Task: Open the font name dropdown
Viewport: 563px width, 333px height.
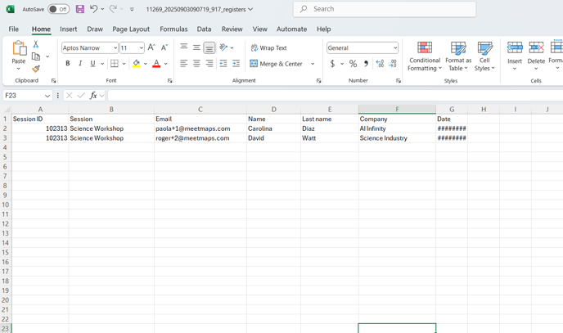Action: 115,47
